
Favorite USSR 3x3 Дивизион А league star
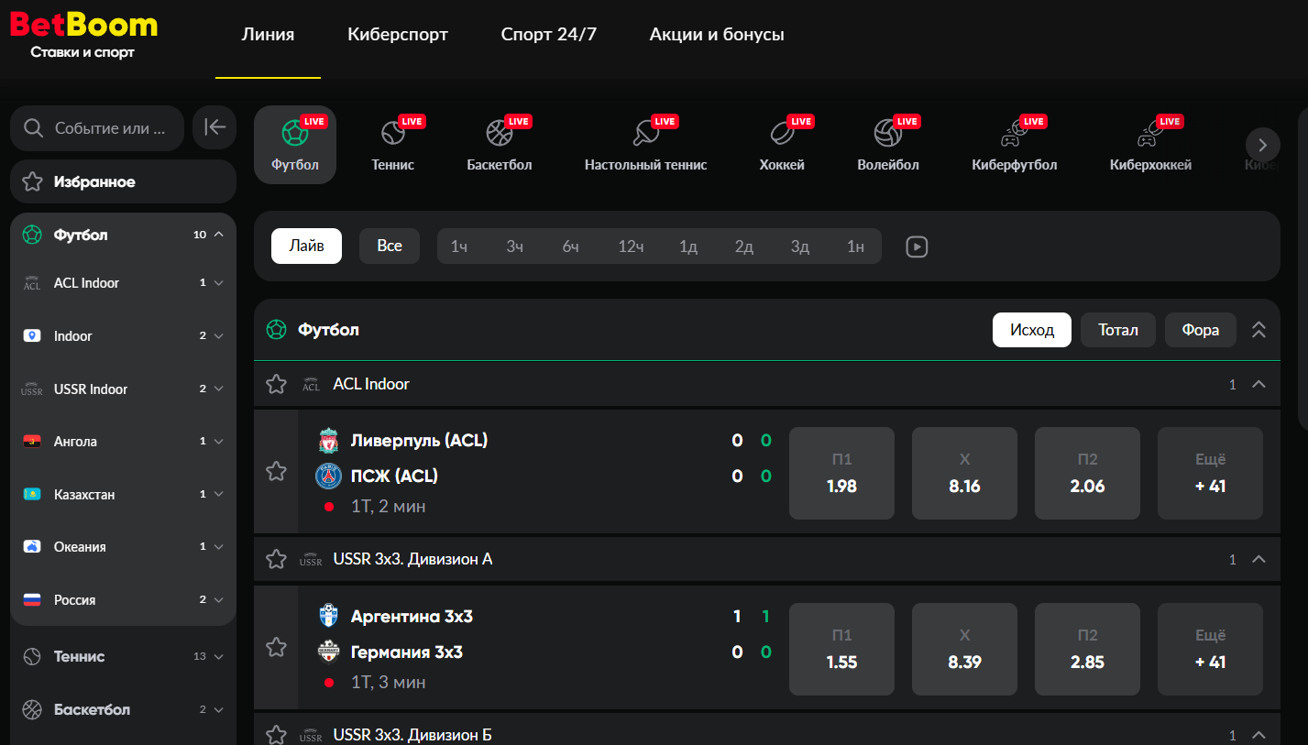(276, 558)
